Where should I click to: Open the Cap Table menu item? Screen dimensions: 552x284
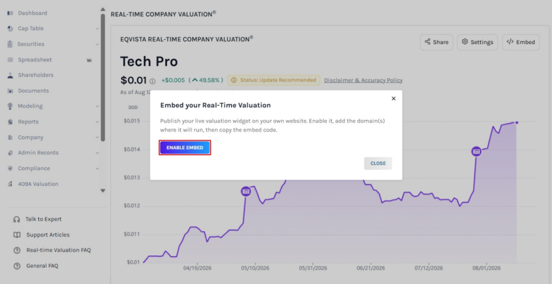point(31,29)
